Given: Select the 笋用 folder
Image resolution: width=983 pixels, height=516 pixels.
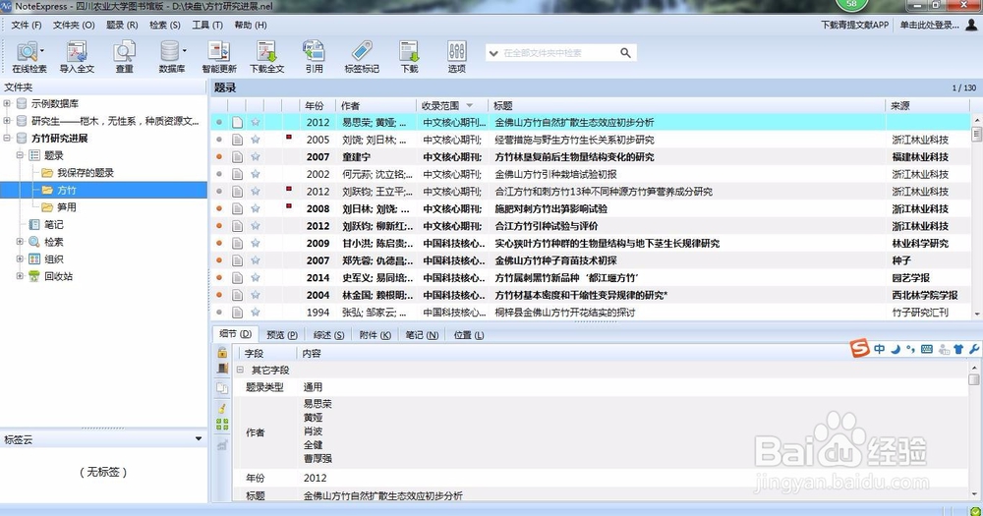Looking at the screenshot, I should point(67,207).
